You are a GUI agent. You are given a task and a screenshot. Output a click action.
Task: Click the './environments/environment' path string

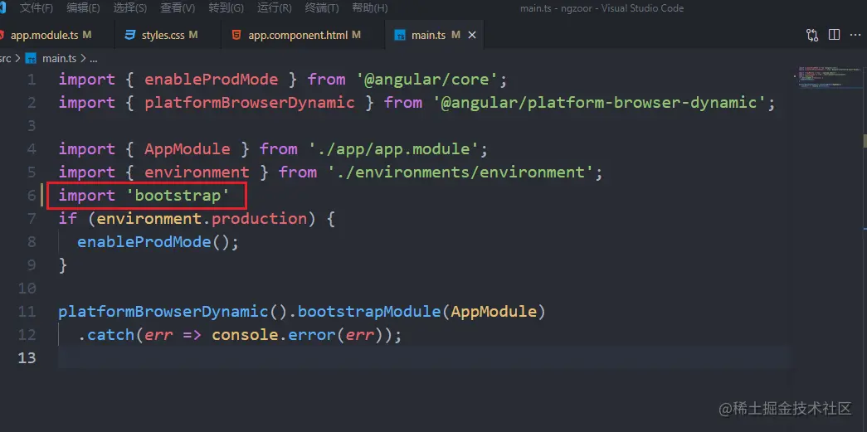[x=460, y=172]
